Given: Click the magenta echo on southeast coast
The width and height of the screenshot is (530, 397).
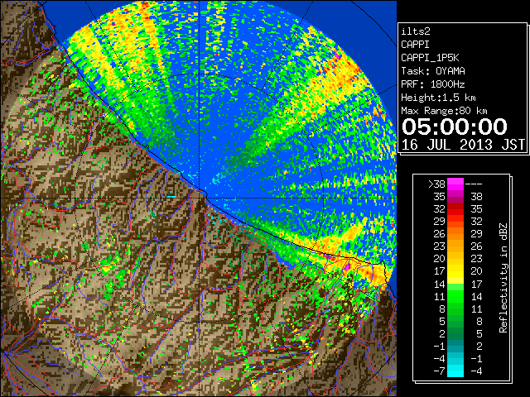Looking at the screenshot, I should tap(347, 266).
